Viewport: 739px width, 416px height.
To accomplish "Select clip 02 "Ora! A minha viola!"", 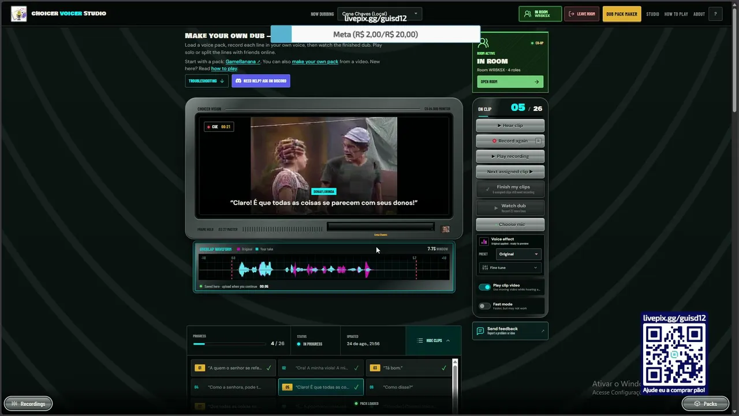I will coord(321,368).
